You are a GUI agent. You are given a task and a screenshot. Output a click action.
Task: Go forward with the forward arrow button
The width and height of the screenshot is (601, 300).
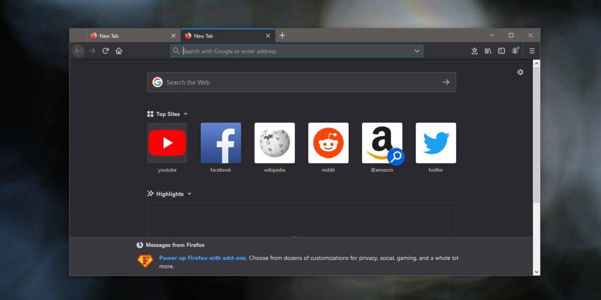coord(92,50)
